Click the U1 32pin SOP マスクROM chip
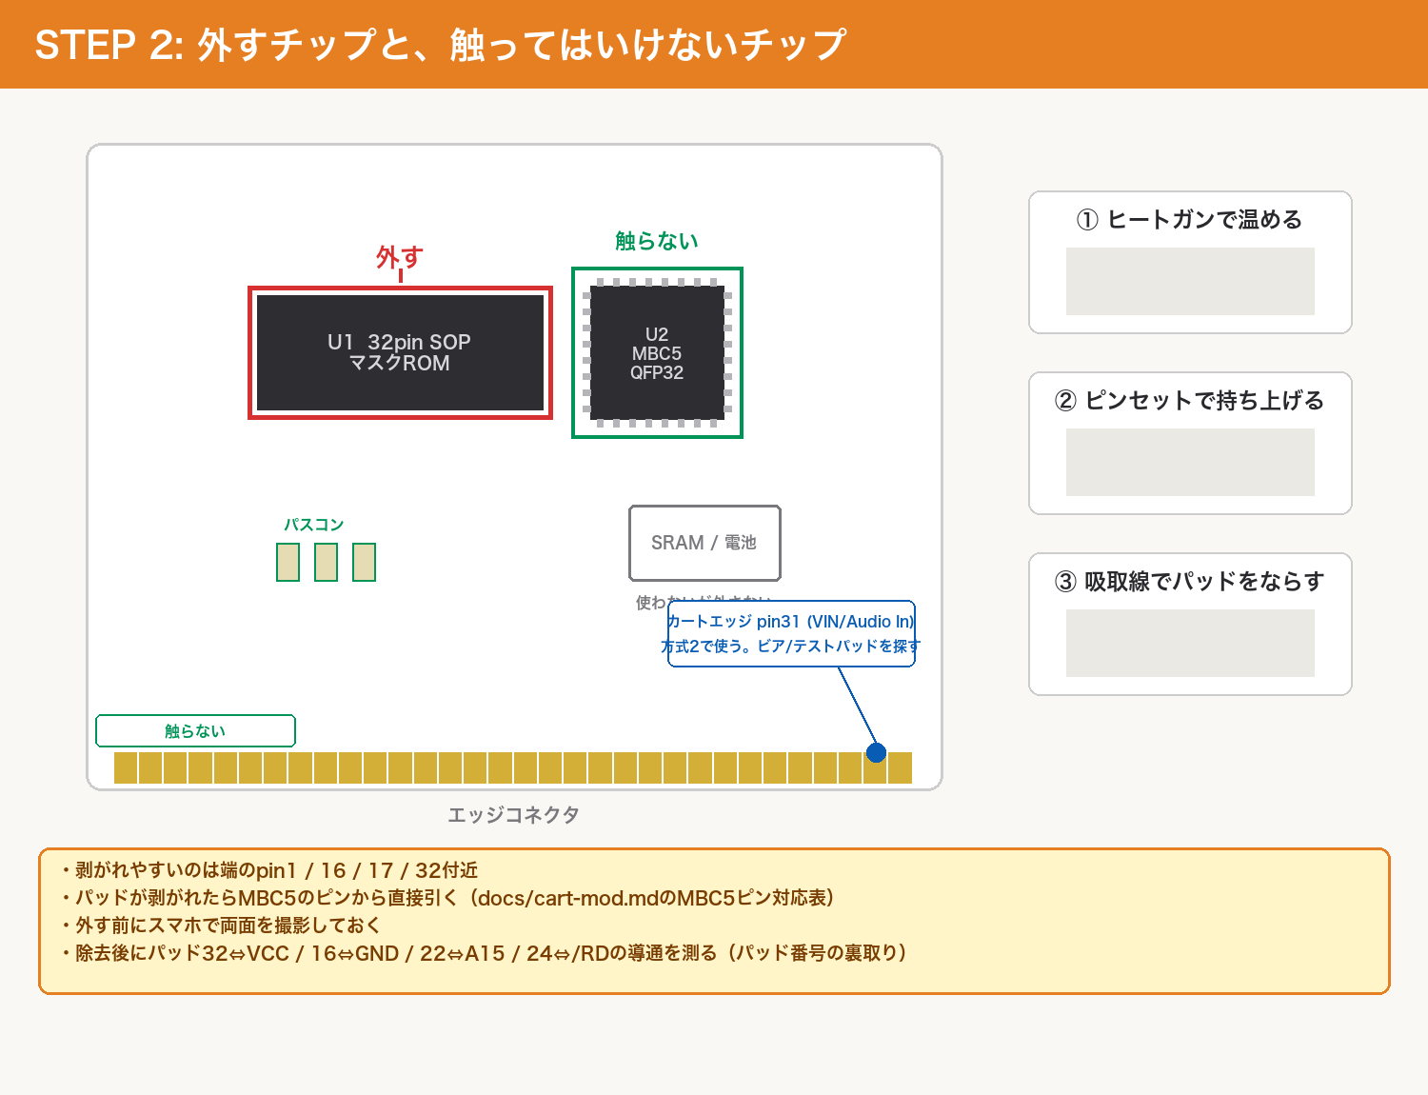Image resolution: width=1428 pixels, height=1095 pixels. tap(400, 352)
